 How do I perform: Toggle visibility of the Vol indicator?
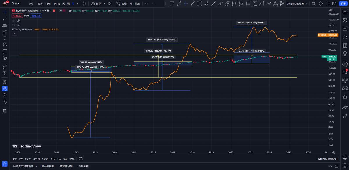click(x=18, y=21)
